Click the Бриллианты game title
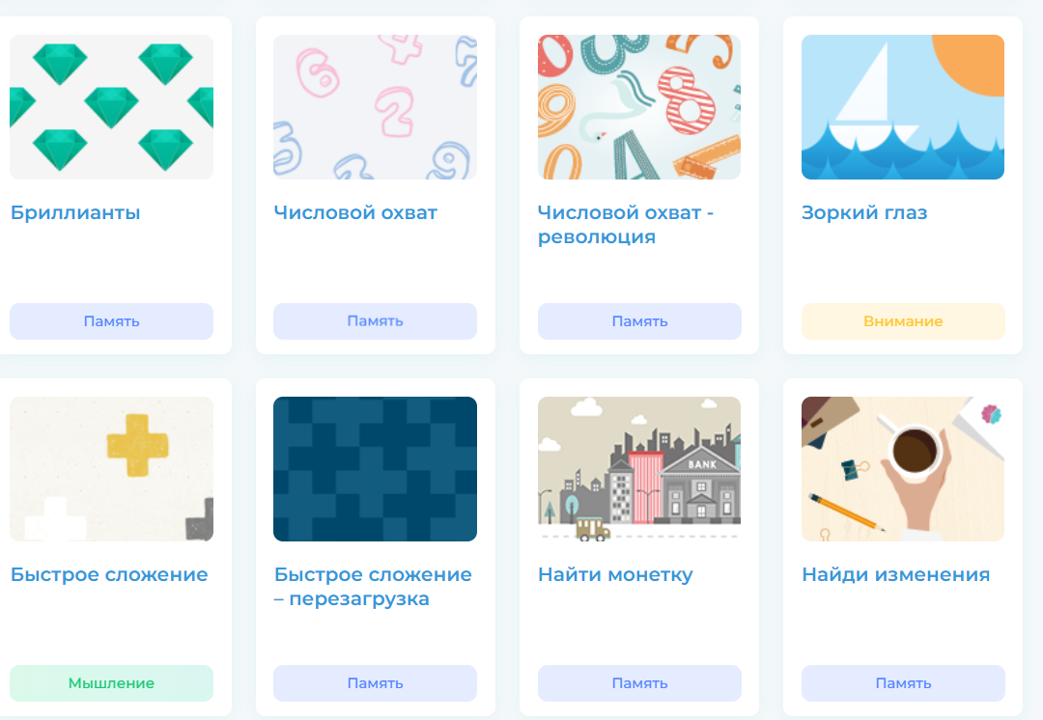This screenshot has width=1043, height=720. click(75, 212)
